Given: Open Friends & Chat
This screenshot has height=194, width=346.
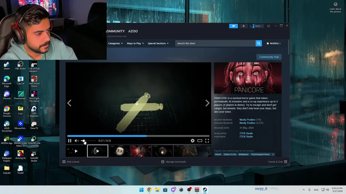Looking at the screenshot, I should [277, 162].
